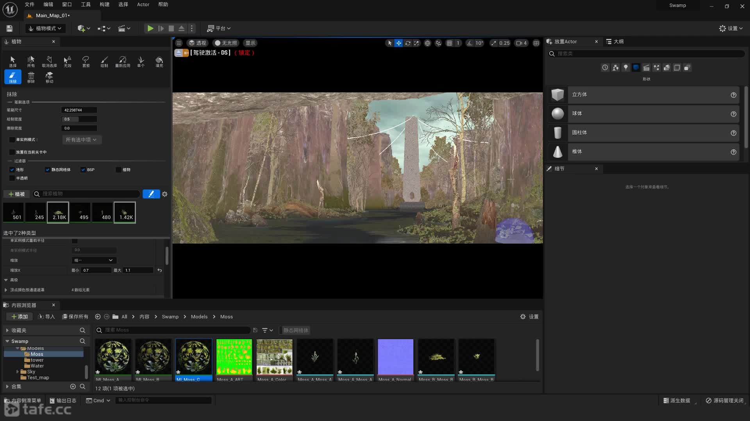Uncheck the BSP filter checkbox
The width and height of the screenshot is (750, 421).
coord(83,170)
